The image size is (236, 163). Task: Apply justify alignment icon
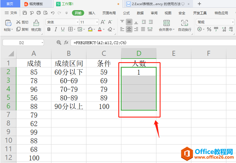pos(143,29)
